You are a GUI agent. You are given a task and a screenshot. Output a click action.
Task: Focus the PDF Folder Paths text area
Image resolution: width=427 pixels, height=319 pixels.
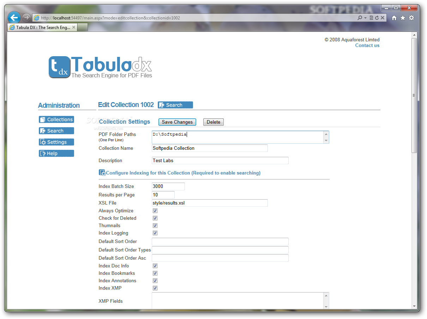point(237,137)
